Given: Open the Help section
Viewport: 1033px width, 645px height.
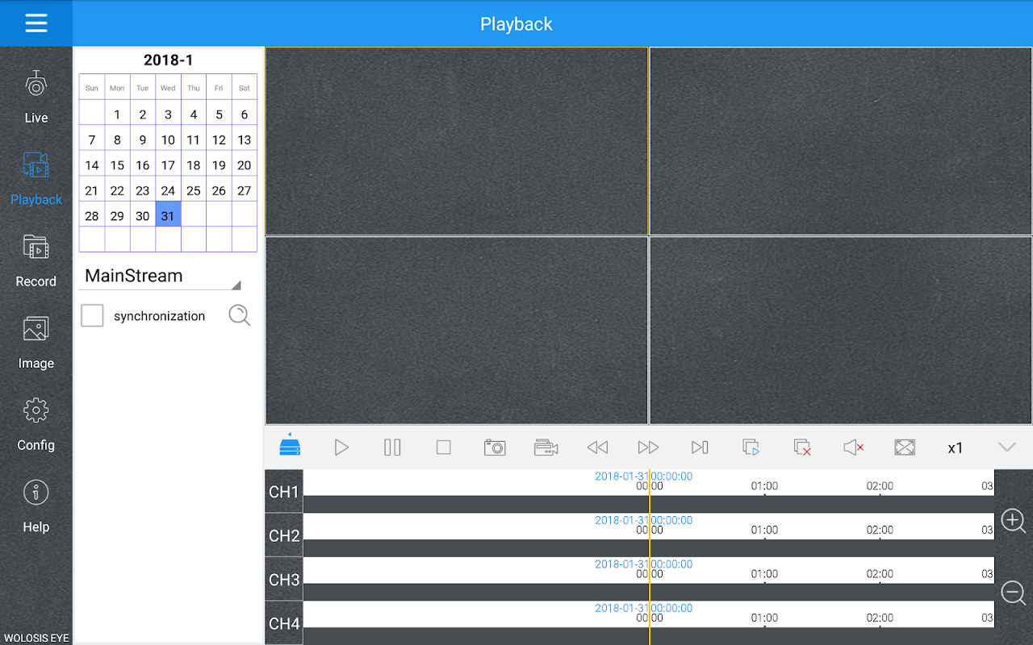Looking at the screenshot, I should tap(36, 506).
